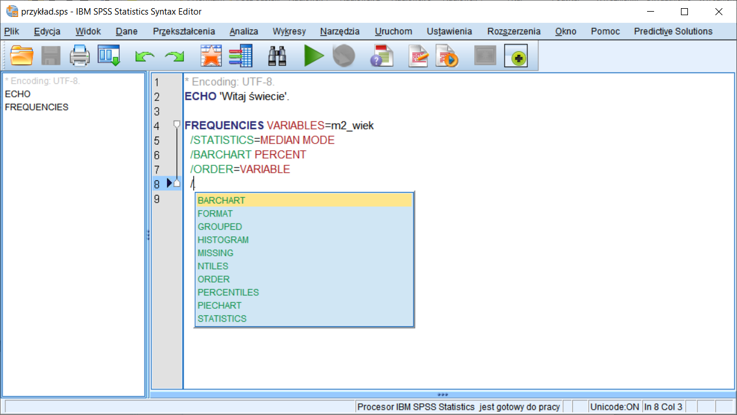Open the Dane menu

pyautogui.click(x=127, y=32)
